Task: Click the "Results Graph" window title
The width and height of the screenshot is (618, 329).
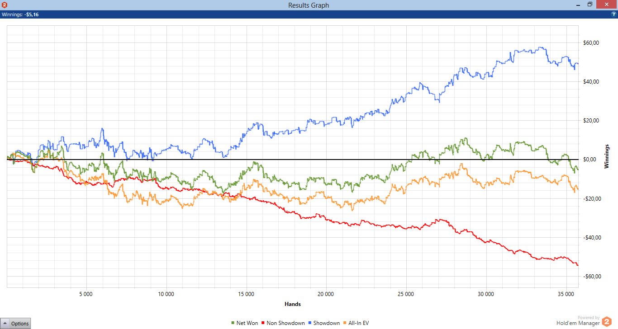Action: click(309, 5)
